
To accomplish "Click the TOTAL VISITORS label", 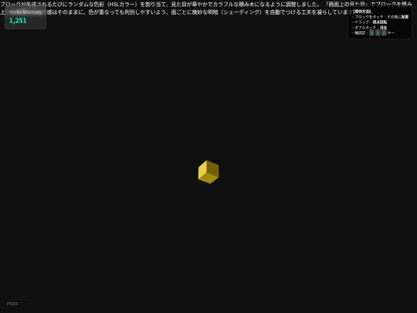I will (x=25, y=12).
